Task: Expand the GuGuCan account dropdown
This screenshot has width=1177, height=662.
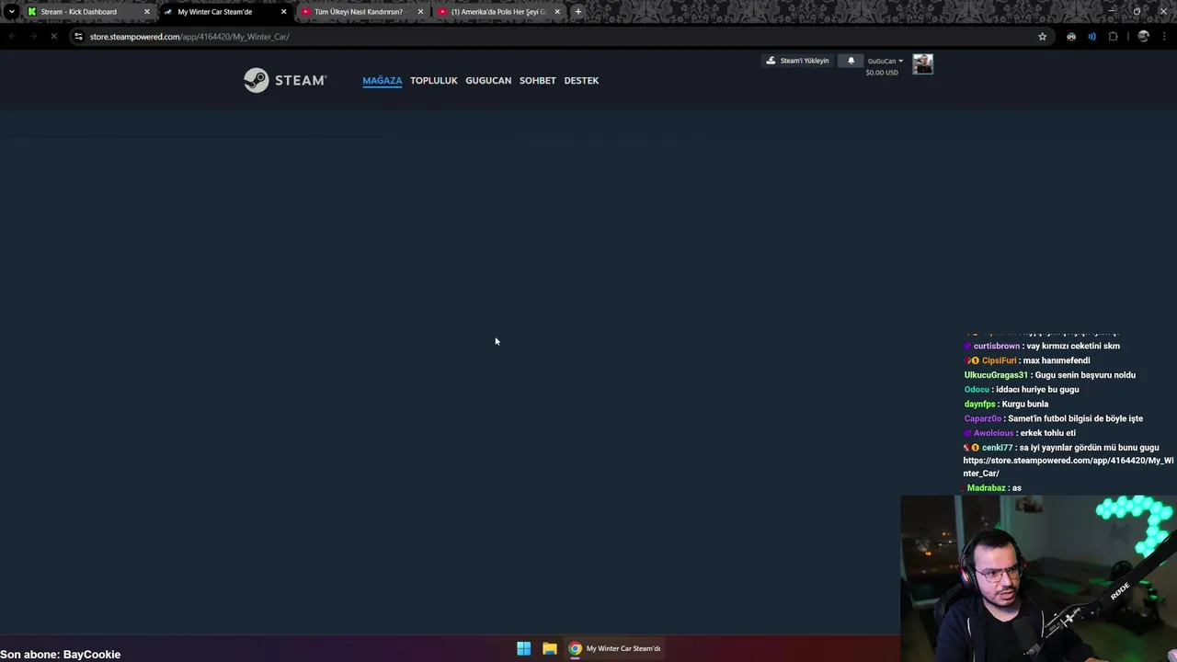Action: (886, 61)
